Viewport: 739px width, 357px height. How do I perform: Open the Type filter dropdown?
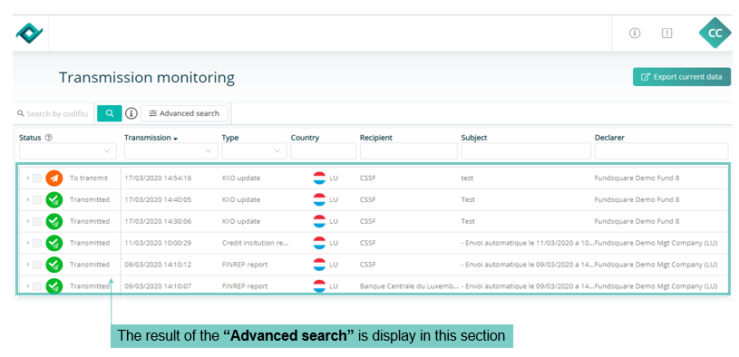[x=254, y=150]
